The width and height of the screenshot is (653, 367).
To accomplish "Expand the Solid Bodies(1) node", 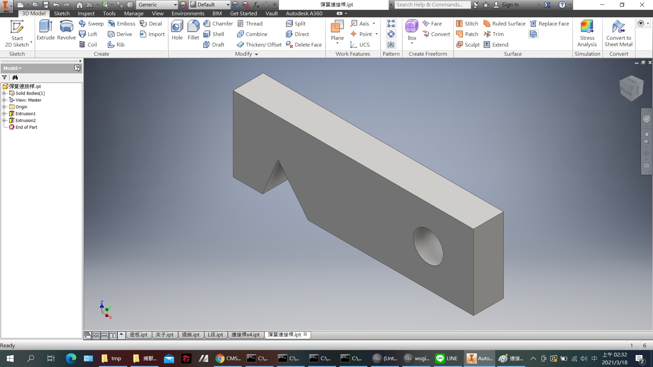I will point(4,93).
